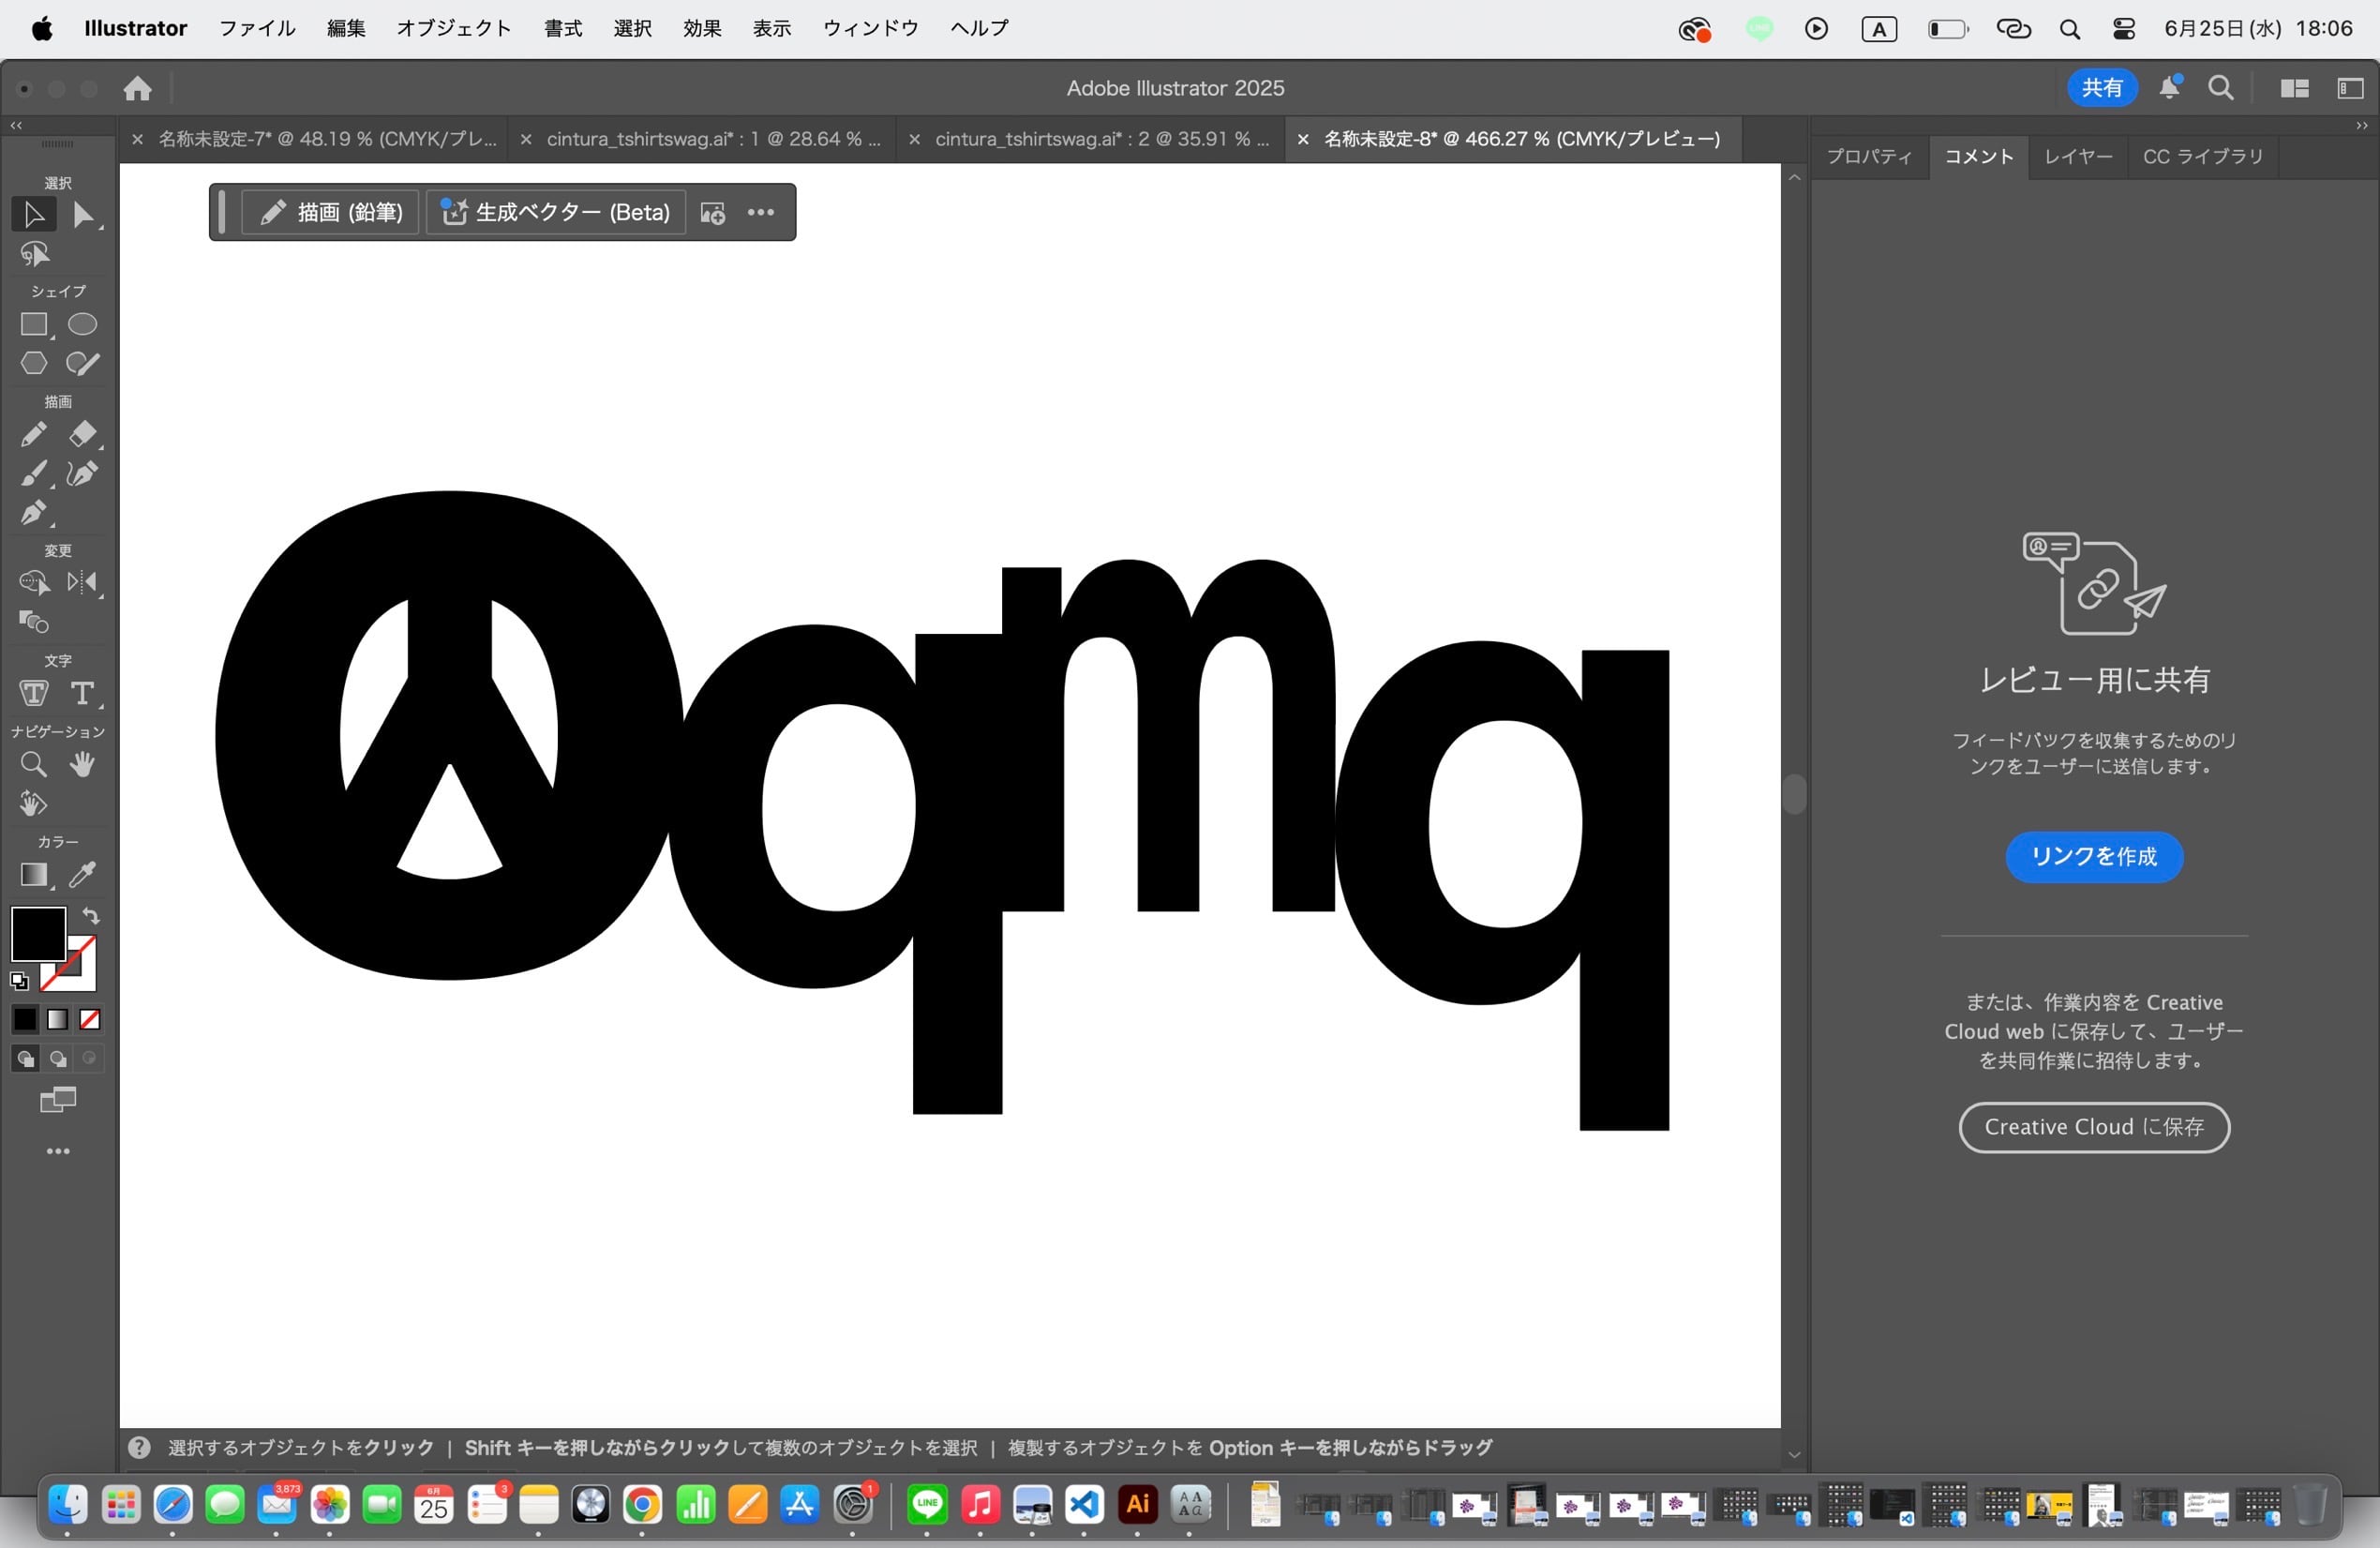Collapse the right panel dock
The height and width of the screenshot is (1548, 2380).
[x=2361, y=126]
